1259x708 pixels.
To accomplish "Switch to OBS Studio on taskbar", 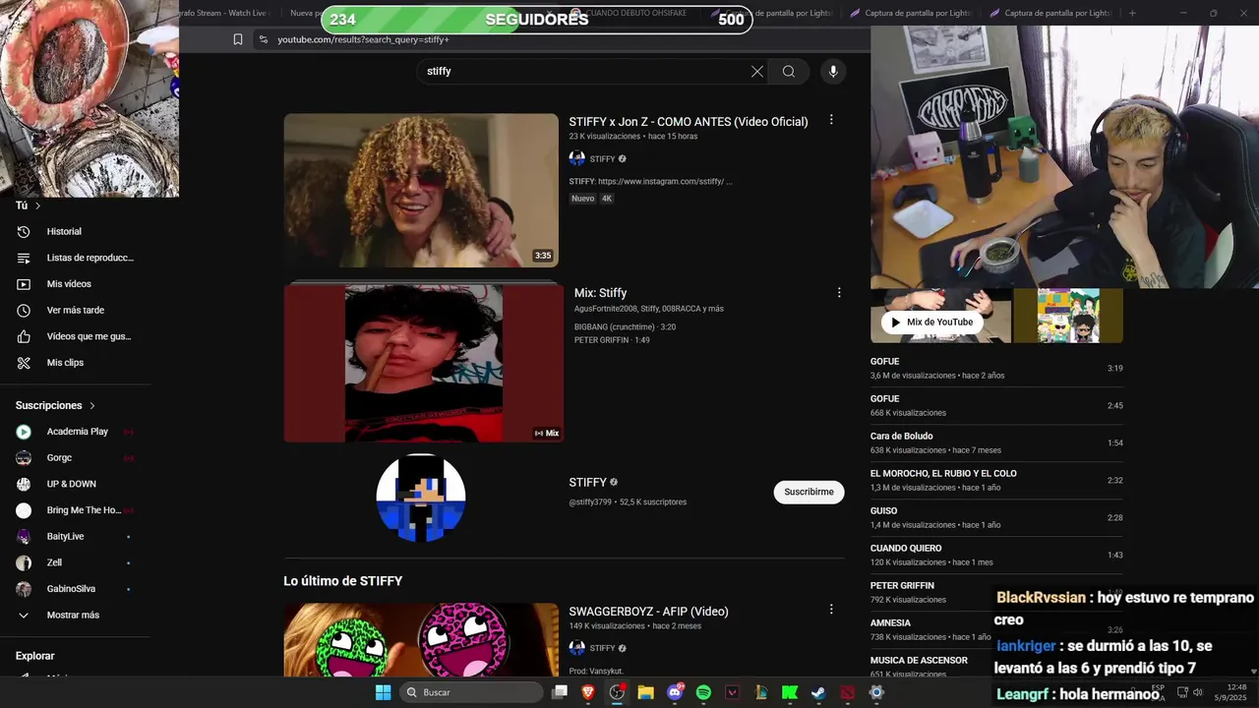I will pyautogui.click(x=617, y=692).
